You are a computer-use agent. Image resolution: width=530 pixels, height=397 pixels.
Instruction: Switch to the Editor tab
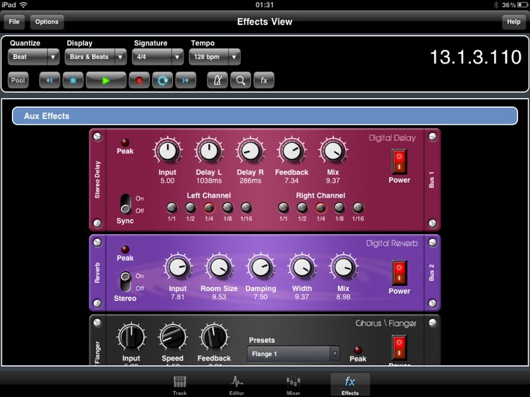[237, 385]
